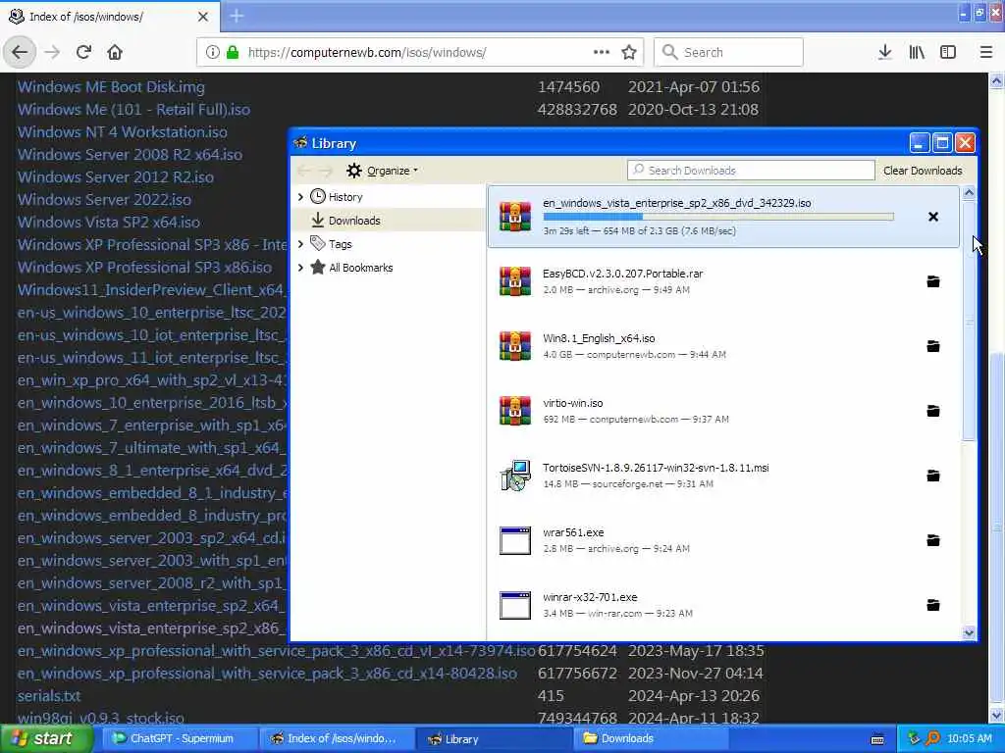Click the EasyBCD archive file icon

[515, 281]
